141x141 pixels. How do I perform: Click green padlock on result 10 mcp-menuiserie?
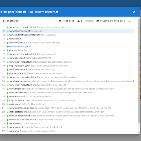coord(8,66)
